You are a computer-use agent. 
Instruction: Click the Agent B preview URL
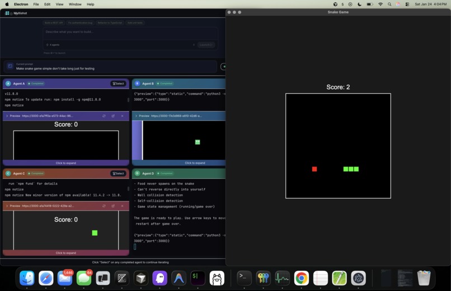[x=176, y=116]
